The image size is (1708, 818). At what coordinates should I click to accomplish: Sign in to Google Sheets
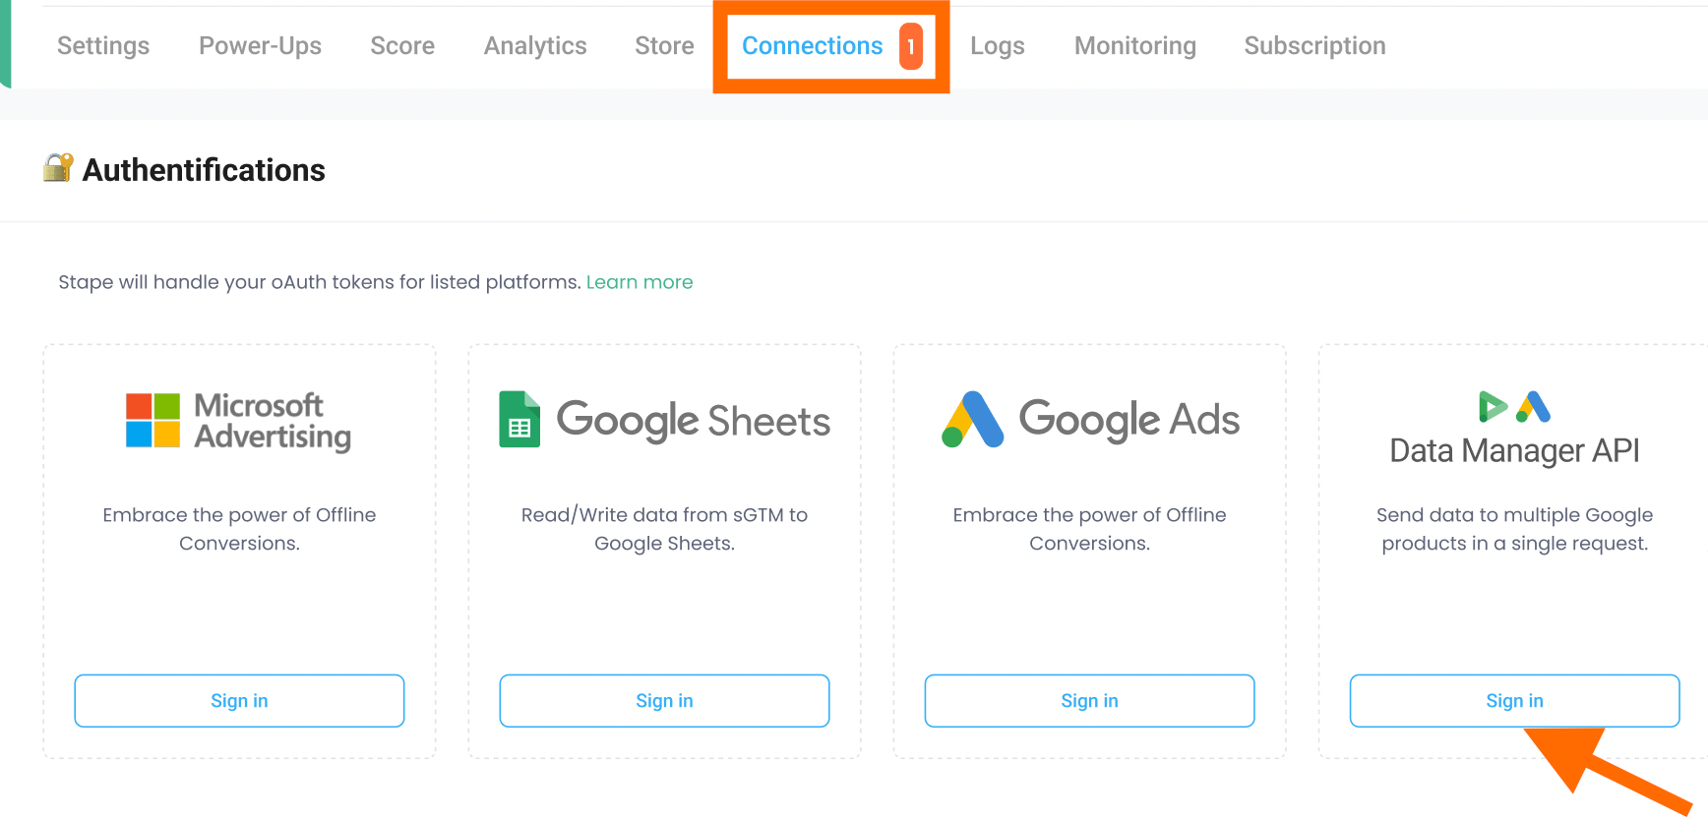pos(664,701)
